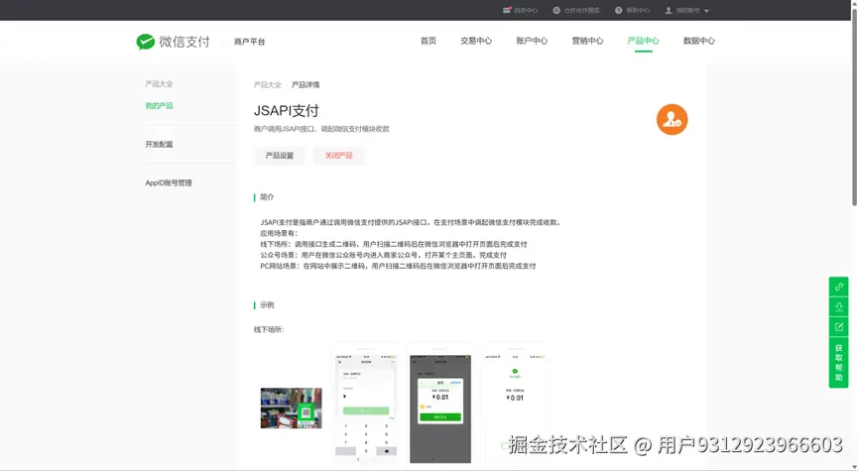Open 交易中心 tab
858x471 pixels.
pos(476,41)
